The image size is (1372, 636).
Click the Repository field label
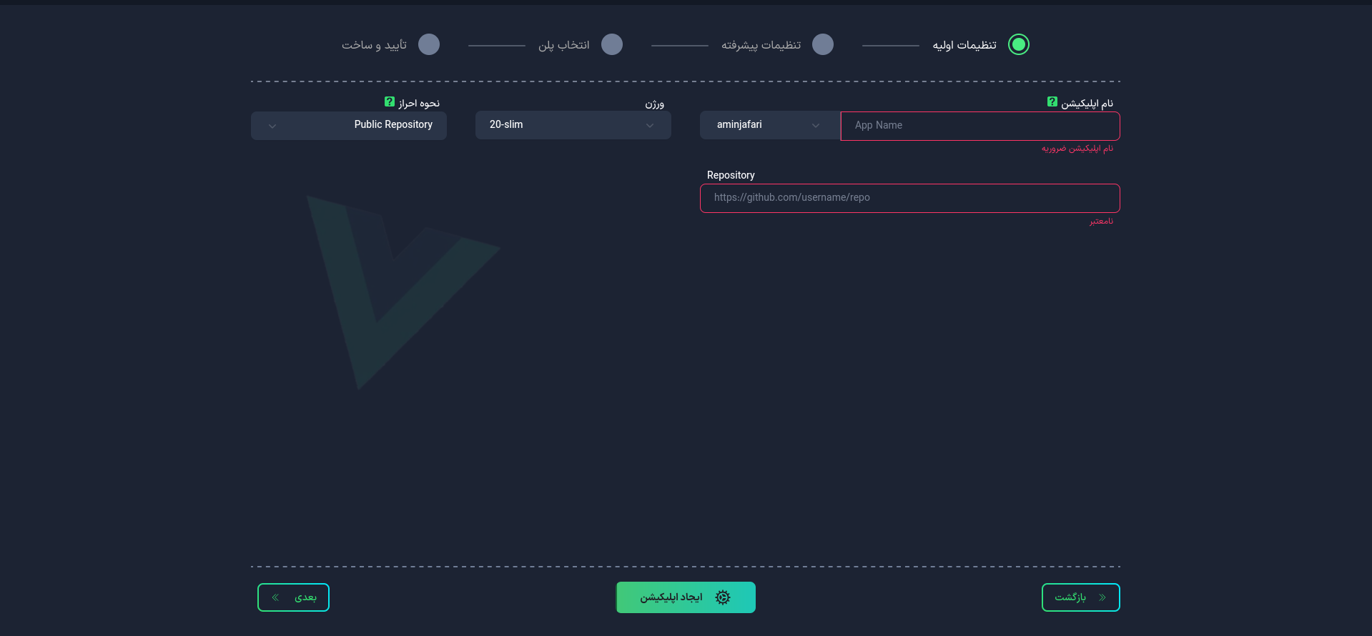[x=731, y=175]
